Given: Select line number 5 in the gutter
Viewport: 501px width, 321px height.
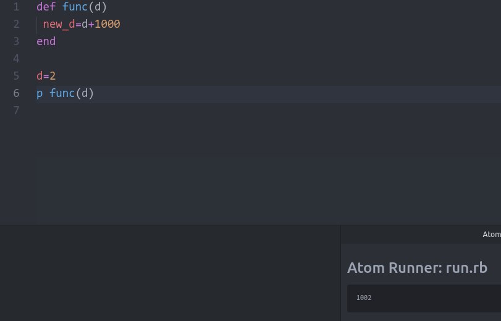Looking at the screenshot, I should tap(16, 76).
